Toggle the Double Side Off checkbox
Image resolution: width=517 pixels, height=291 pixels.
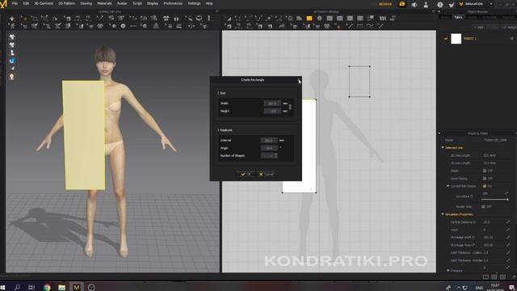tap(483, 207)
